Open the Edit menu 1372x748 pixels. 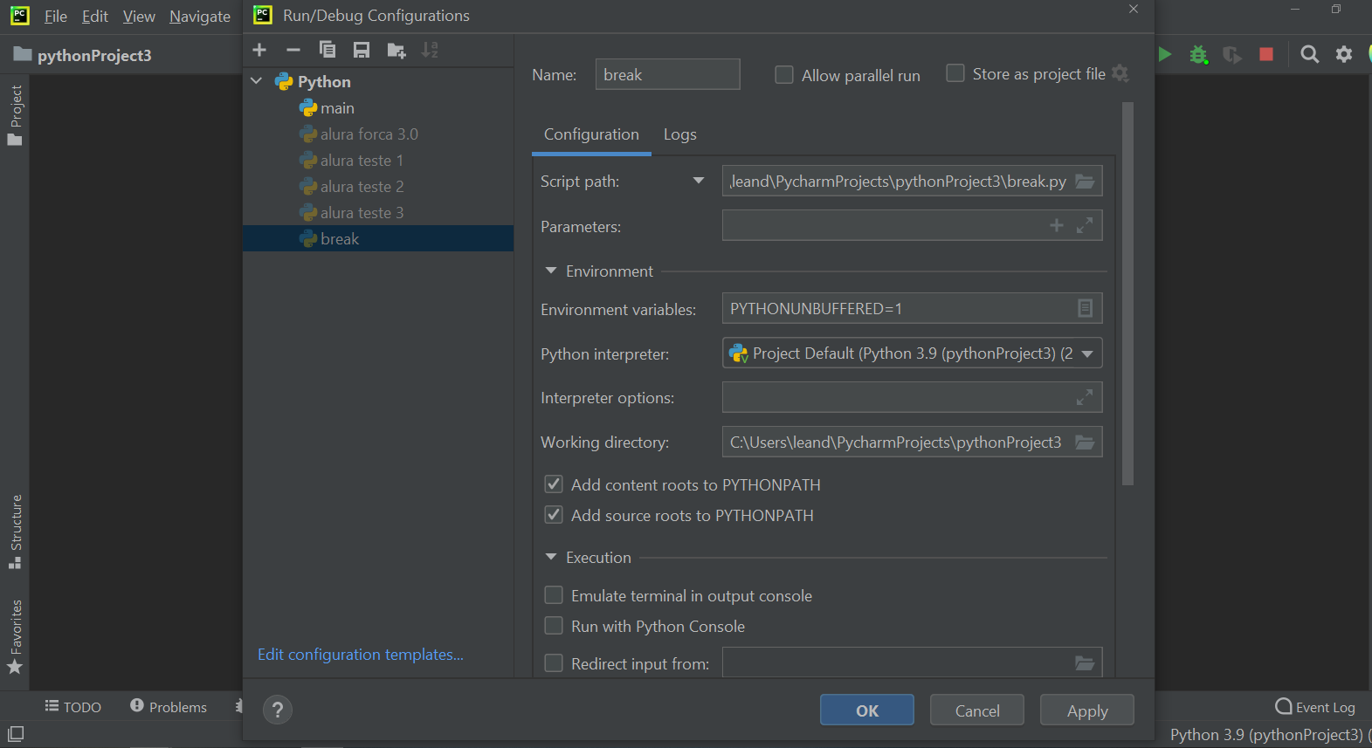pyautogui.click(x=95, y=16)
